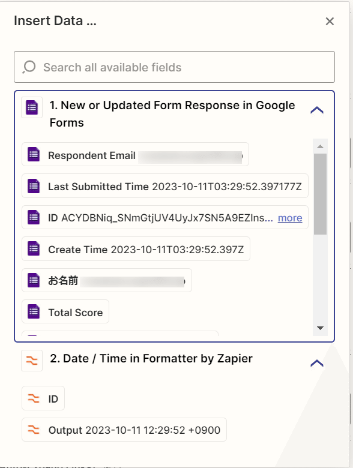
Task: Click the scrollbar down arrow in field list
Action: 320,328
